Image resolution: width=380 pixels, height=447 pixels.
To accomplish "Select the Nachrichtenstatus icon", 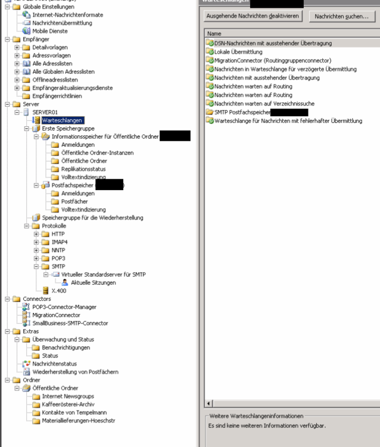I will (x=26, y=364).
